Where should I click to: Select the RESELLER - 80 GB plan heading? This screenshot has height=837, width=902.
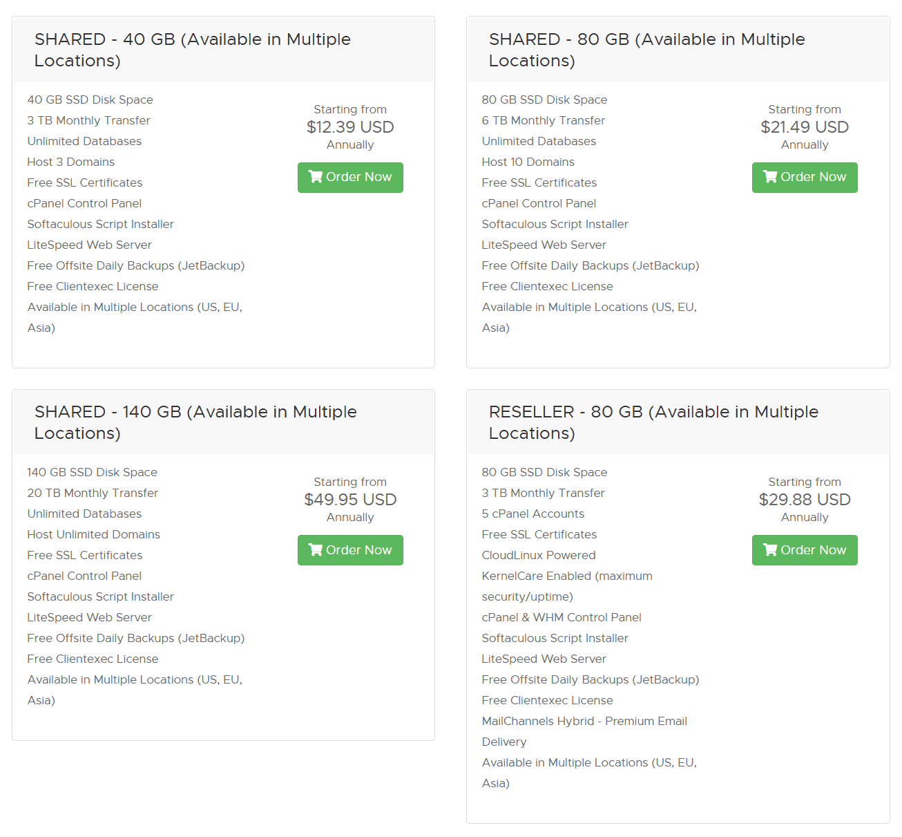pos(653,422)
